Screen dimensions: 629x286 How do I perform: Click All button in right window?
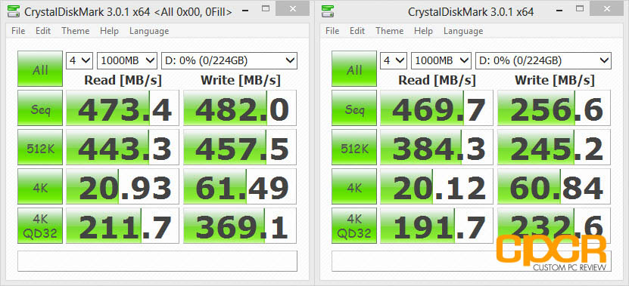pos(354,69)
